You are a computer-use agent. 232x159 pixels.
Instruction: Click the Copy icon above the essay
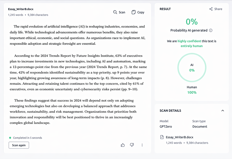134,12
